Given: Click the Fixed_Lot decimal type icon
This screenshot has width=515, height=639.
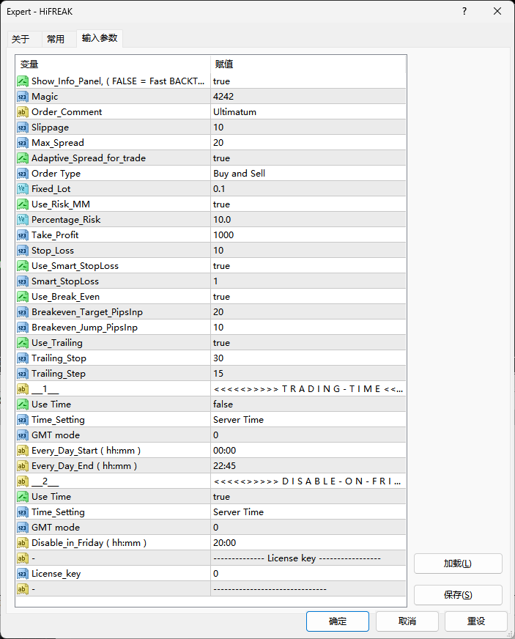Looking at the screenshot, I should point(23,189).
